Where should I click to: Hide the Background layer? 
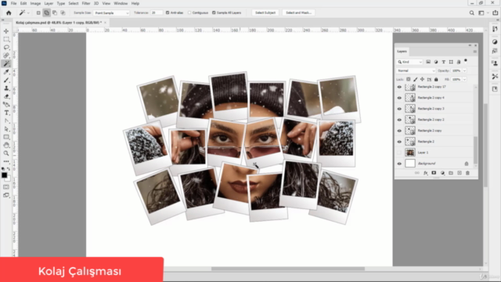(x=399, y=164)
